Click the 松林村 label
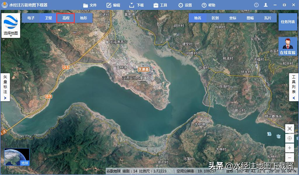Image resolution: width=299 pixels, height=175 pixels. click(272, 157)
